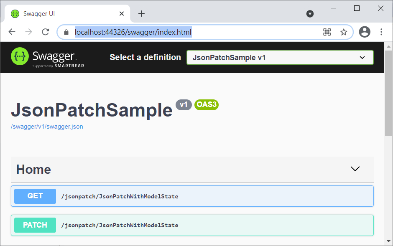Open a new browser tab
393x246 pixels.
coord(142,14)
